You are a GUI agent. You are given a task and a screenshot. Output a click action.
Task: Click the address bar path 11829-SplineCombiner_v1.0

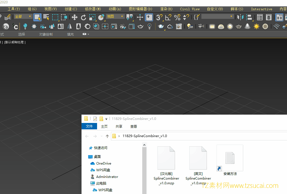[144, 136]
